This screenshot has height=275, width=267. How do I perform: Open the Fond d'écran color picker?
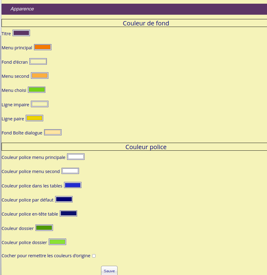point(38,62)
